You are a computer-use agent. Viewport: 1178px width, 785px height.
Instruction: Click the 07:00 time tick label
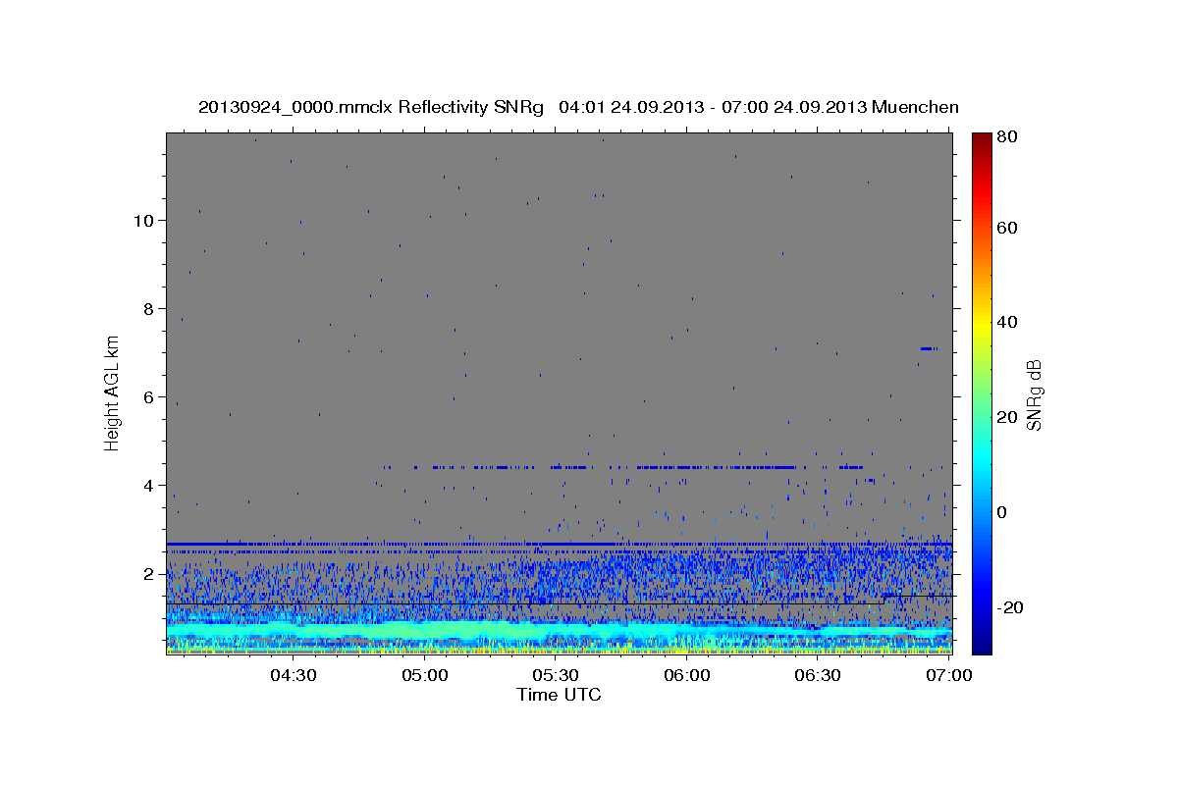coord(949,675)
